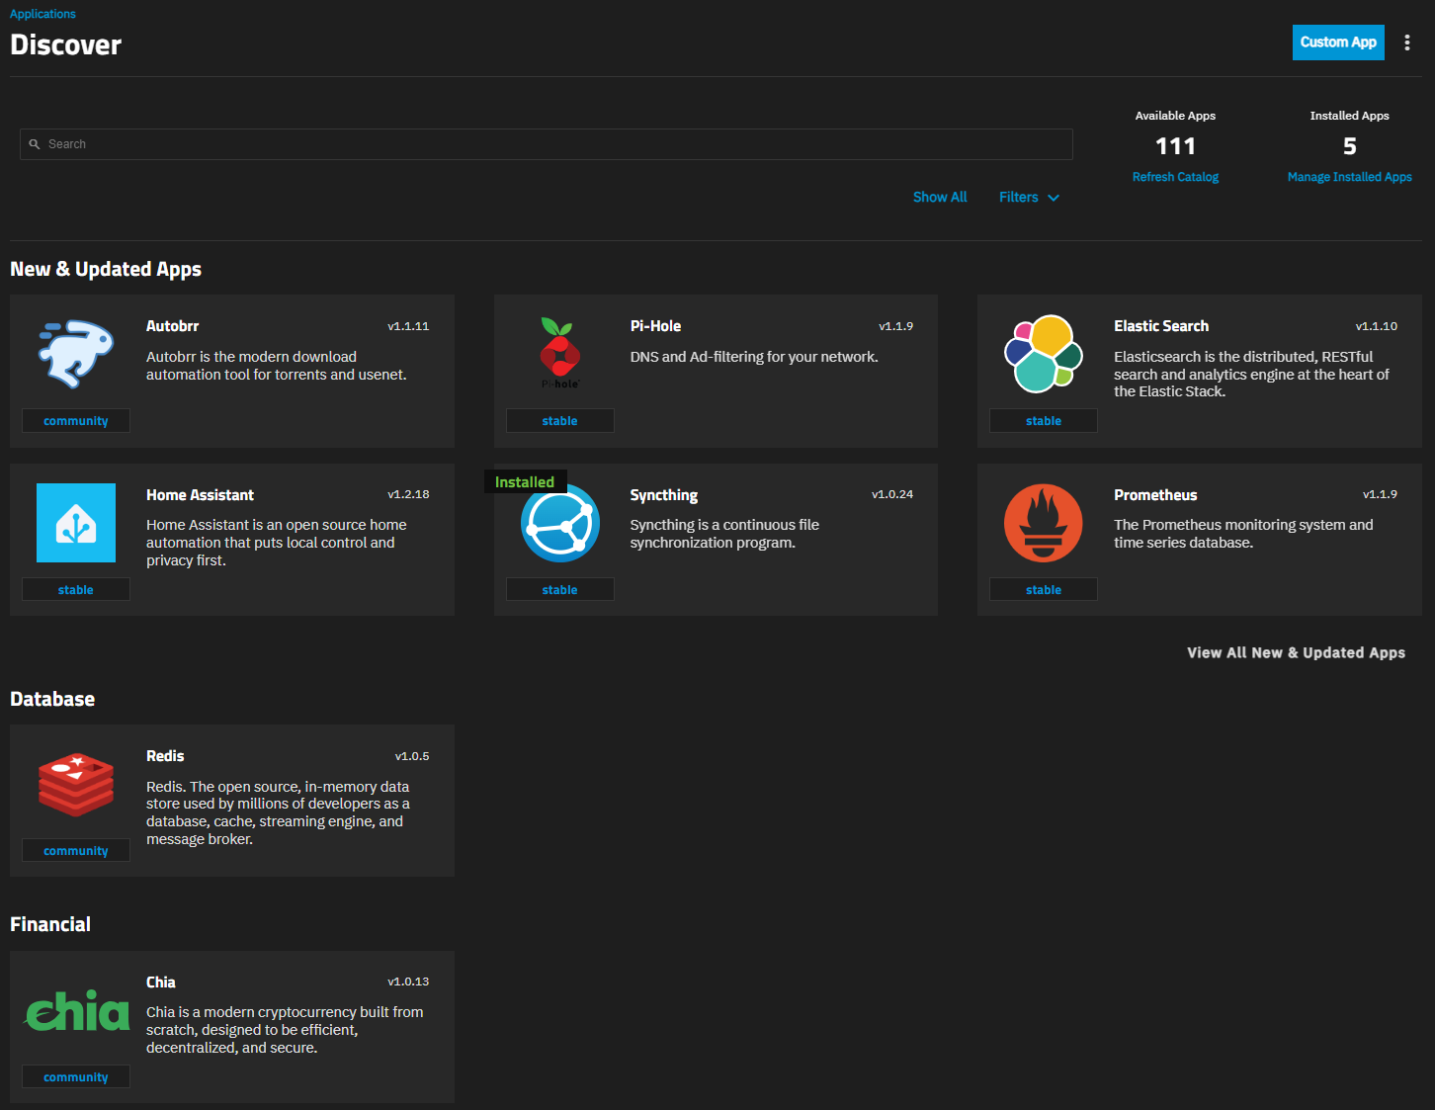Click the community badge under Autobrr

[x=76, y=421]
